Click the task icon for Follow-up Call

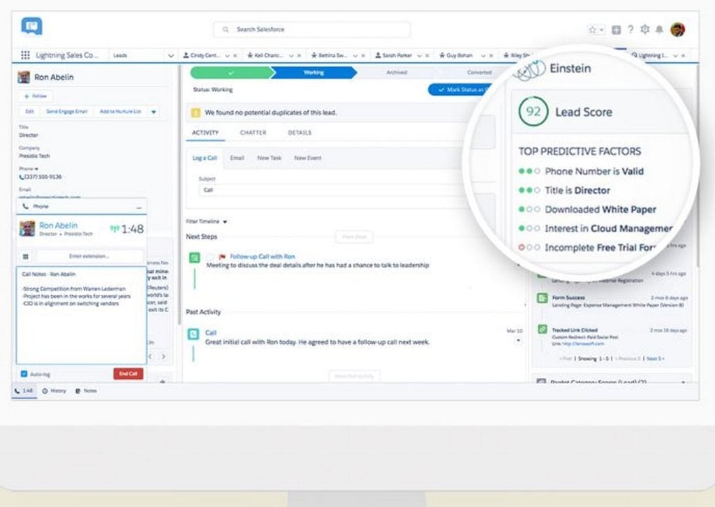point(194,258)
